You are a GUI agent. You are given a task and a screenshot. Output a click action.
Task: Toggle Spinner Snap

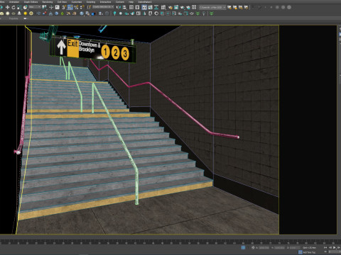(82, 7)
